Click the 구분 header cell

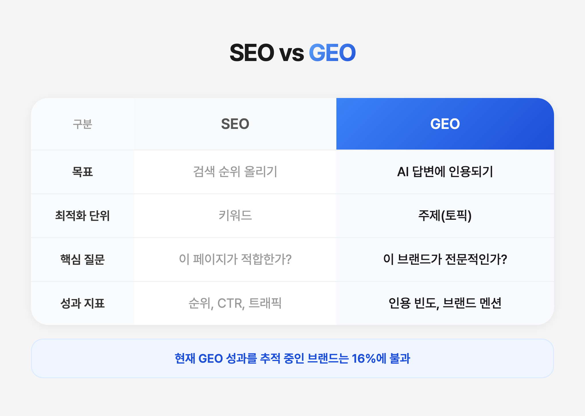coord(83,124)
